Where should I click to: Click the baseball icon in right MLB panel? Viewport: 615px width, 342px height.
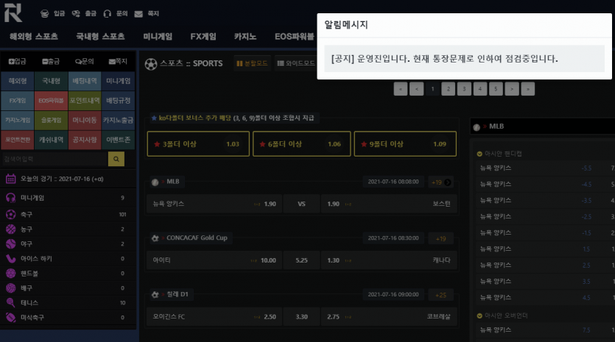[477, 127]
